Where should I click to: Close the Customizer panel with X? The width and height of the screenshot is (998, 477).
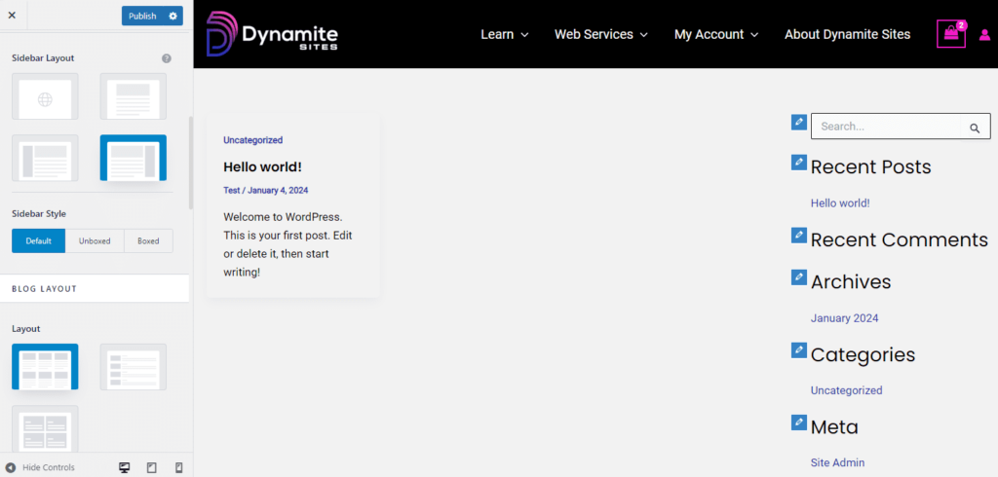click(x=12, y=16)
